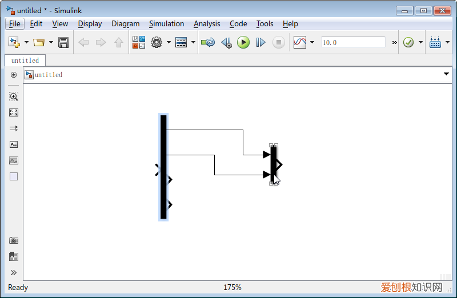Click the Annotation text tool icon
Image resolution: width=457 pixels, height=298 pixels.
[14, 144]
